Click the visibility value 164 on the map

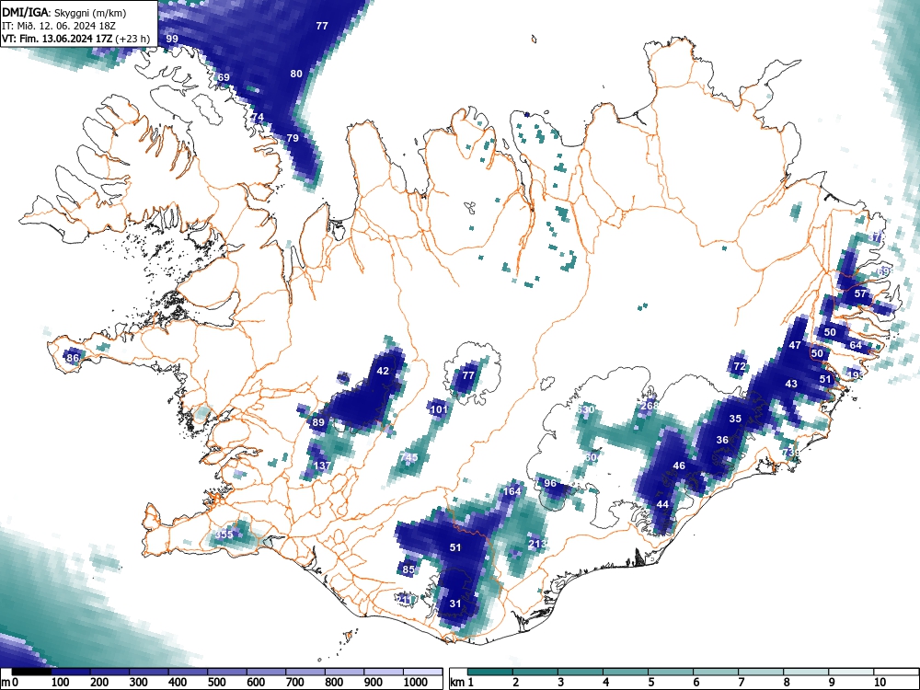[512, 491]
